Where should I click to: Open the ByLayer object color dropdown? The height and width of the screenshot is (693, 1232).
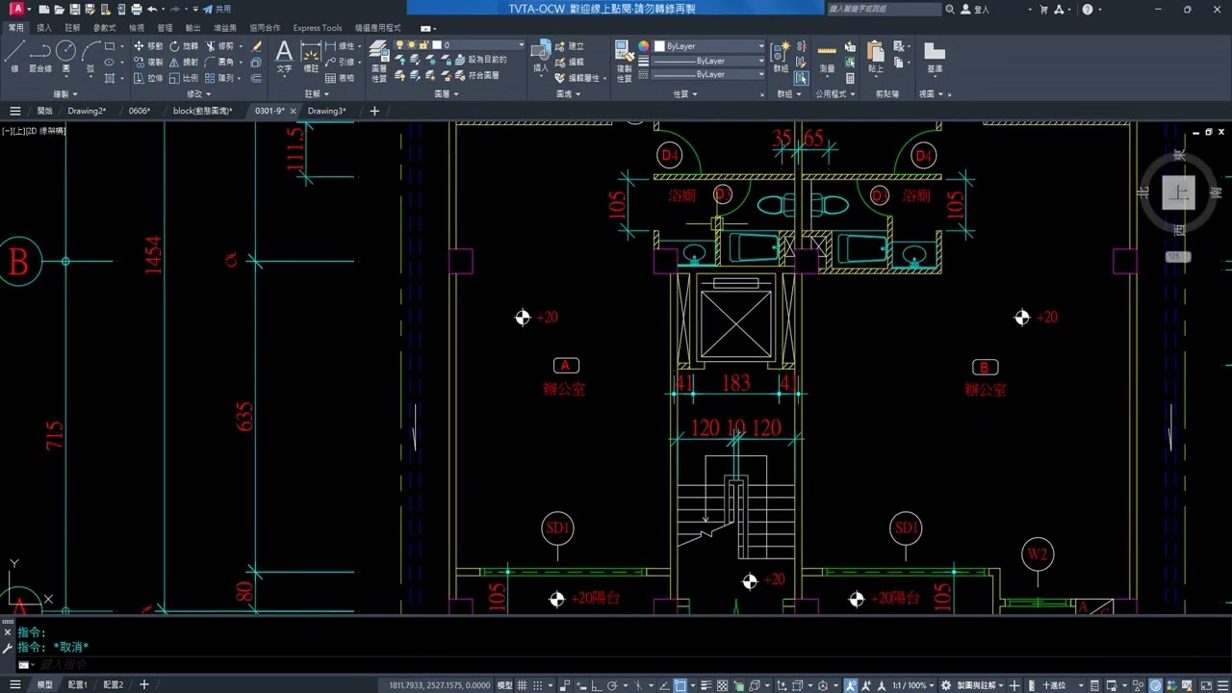(708, 46)
